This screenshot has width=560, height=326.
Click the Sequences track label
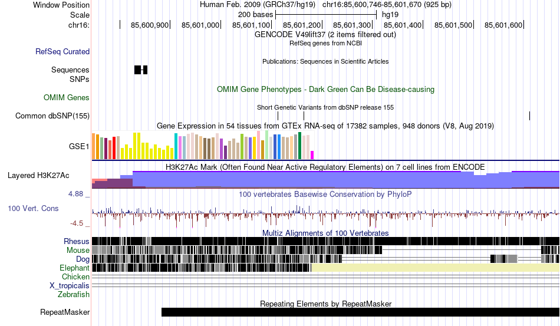tap(70, 70)
